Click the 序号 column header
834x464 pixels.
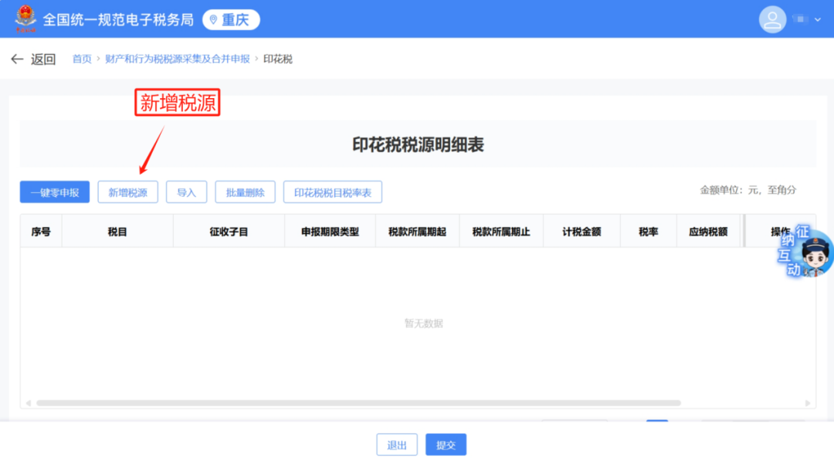coord(41,232)
